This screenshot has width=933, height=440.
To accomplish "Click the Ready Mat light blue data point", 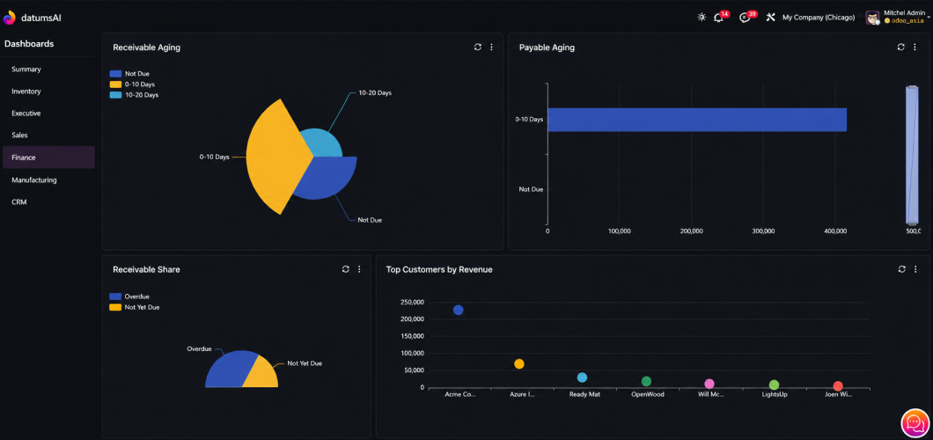I will pyautogui.click(x=583, y=378).
